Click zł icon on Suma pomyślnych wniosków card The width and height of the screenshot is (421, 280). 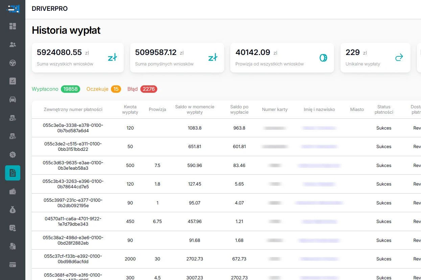coord(213,58)
